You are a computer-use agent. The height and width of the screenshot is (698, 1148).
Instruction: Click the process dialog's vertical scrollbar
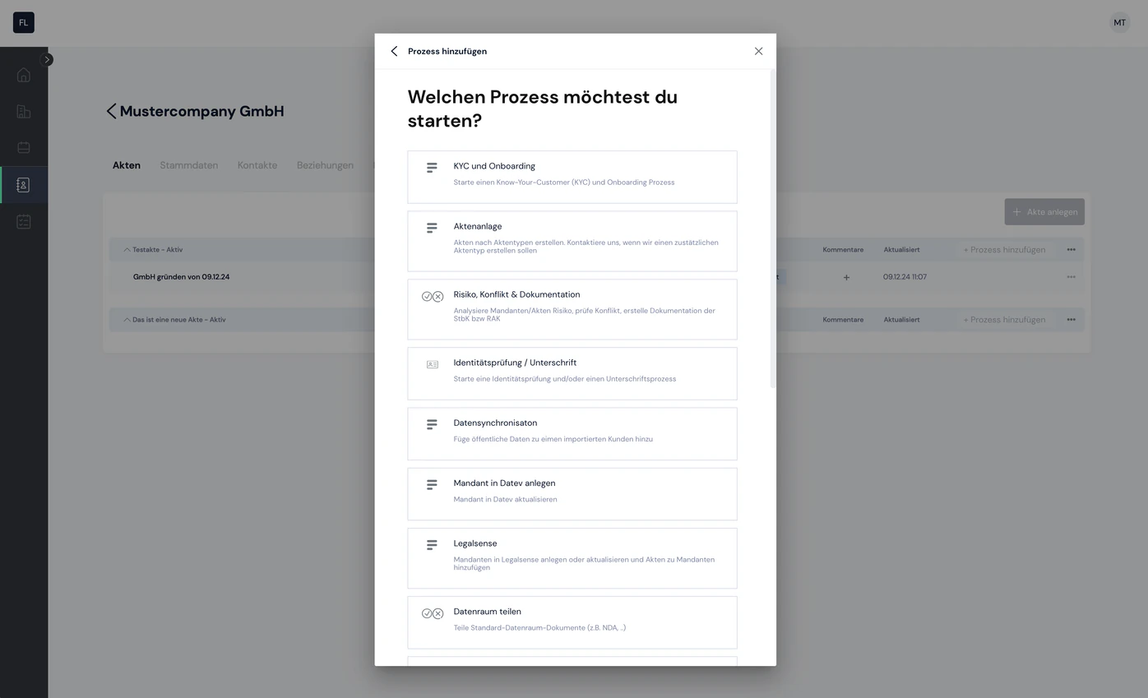(x=772, y=229)
